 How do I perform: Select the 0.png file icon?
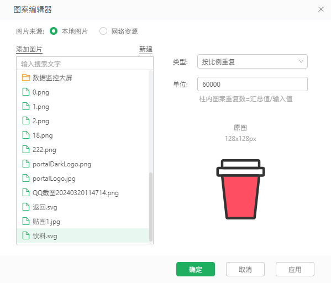26,92
